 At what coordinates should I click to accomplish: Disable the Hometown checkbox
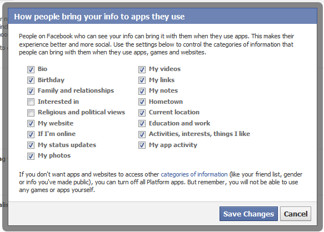[142, 102]
